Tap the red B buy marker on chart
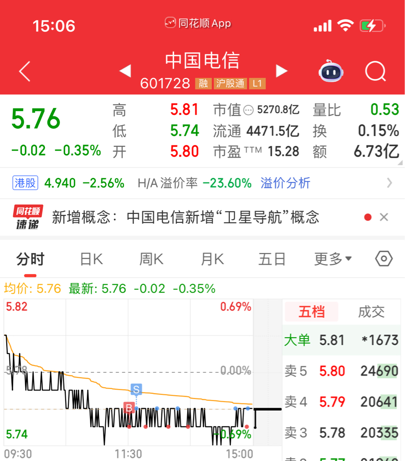 (x=129, y=408)
